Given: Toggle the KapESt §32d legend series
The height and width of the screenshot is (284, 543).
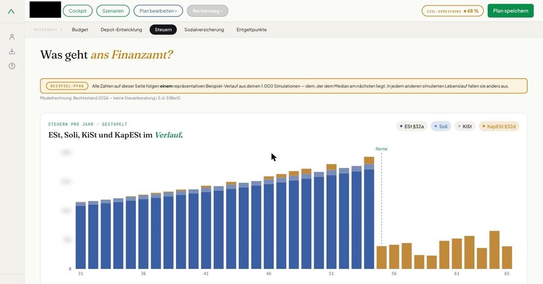Looking at the screenshot, I should click(x=499, y=127).
